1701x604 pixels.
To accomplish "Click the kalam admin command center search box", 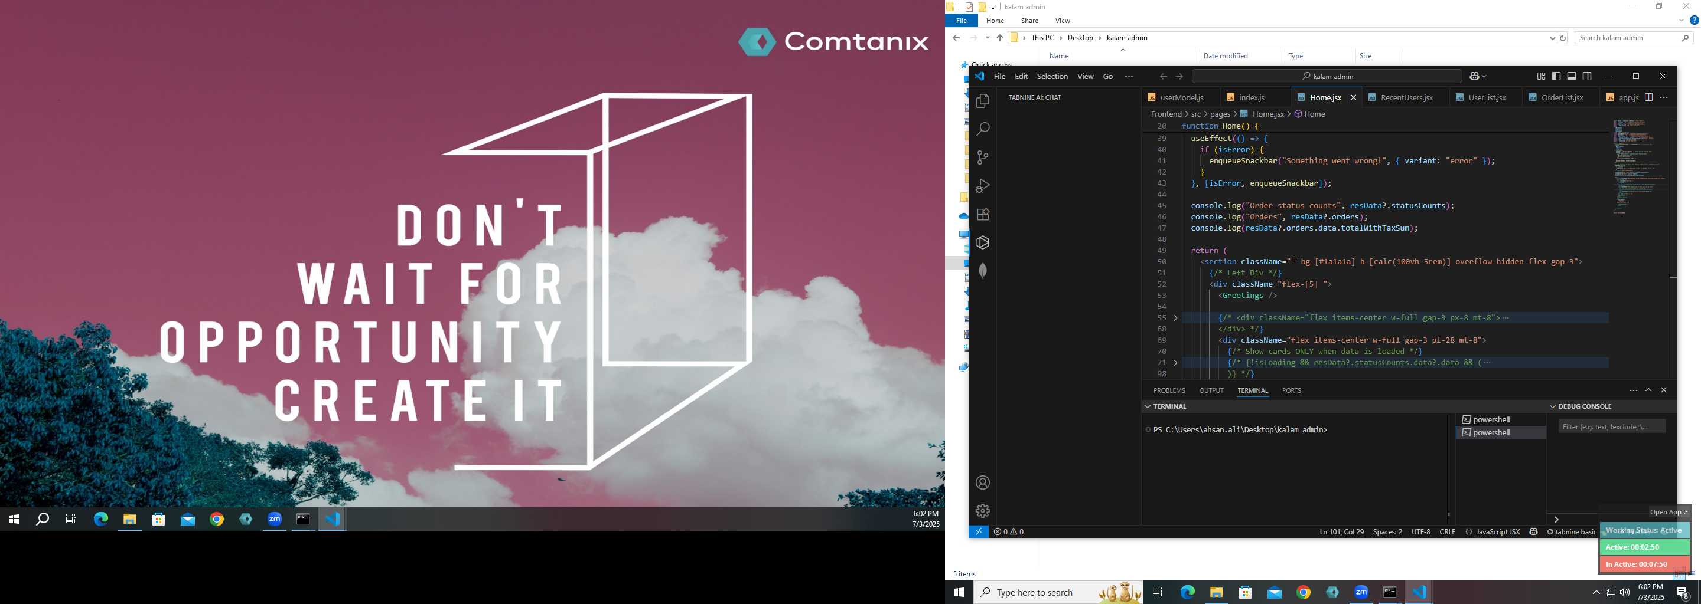I will pos(1326,77).
